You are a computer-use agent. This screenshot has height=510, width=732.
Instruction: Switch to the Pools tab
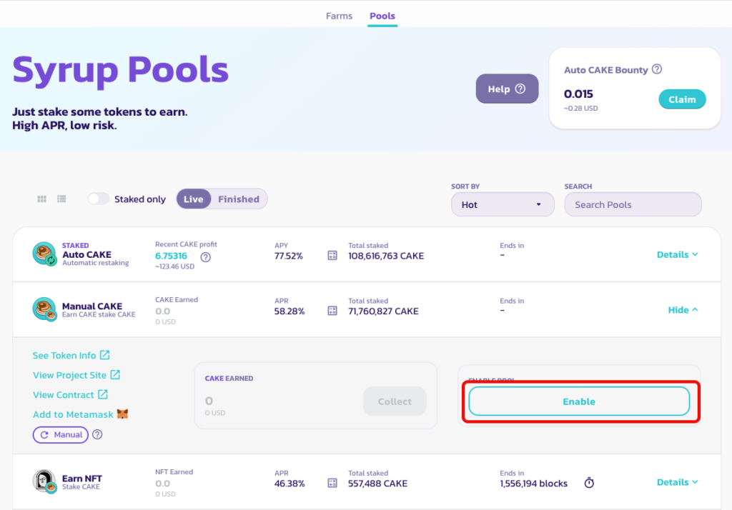pos(382,16)
